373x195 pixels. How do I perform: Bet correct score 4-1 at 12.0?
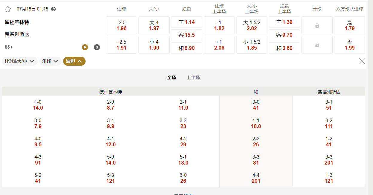(x=110, y=142)
